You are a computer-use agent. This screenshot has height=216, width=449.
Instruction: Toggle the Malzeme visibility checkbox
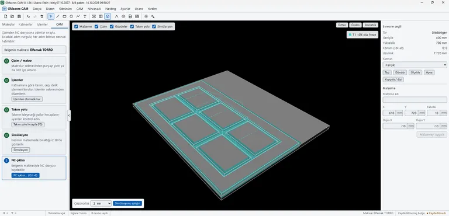(76, 26)
